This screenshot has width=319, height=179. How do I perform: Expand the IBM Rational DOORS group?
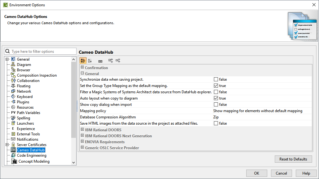(82, 130)
